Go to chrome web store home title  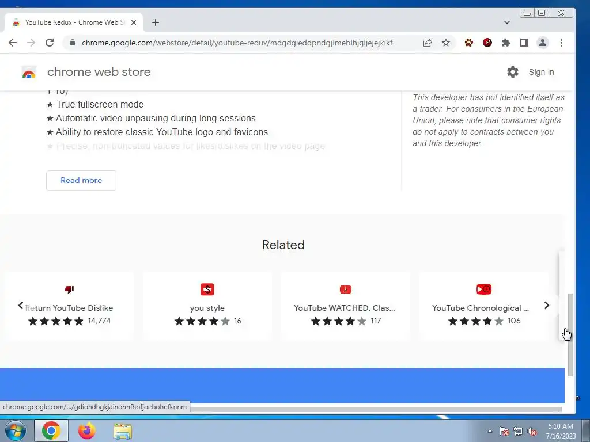point(99,72)
